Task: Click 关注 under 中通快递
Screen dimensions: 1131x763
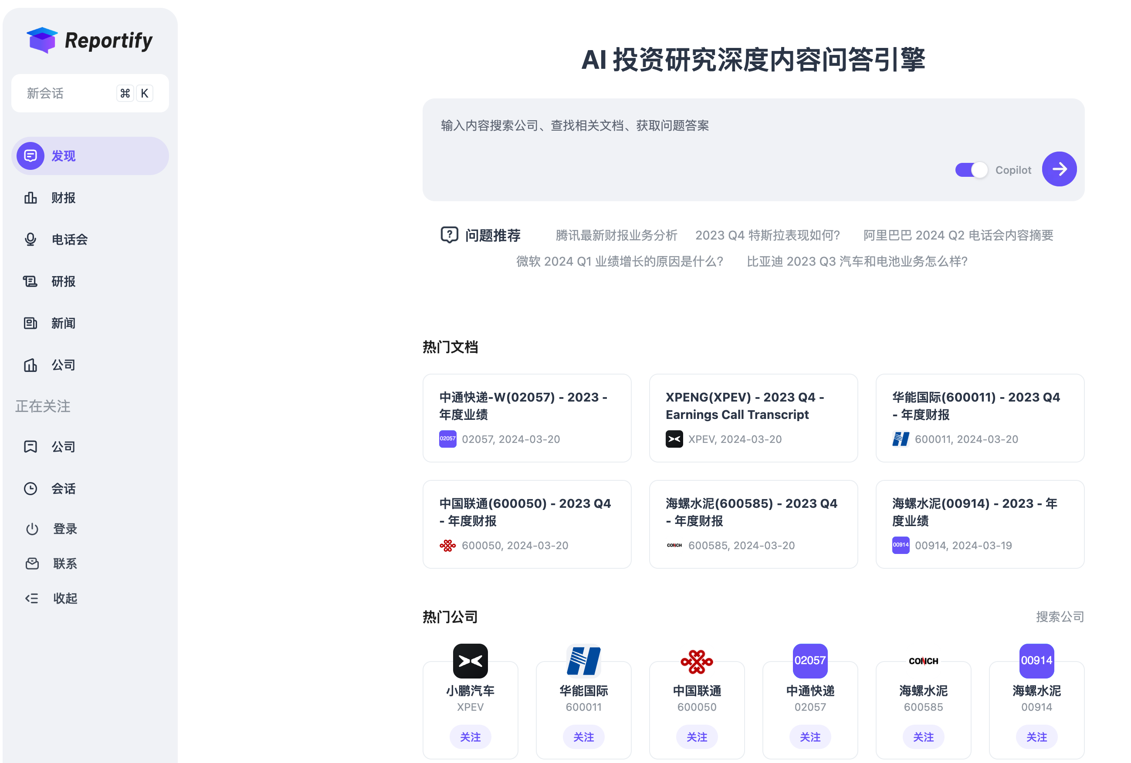Action: (810, 737)
